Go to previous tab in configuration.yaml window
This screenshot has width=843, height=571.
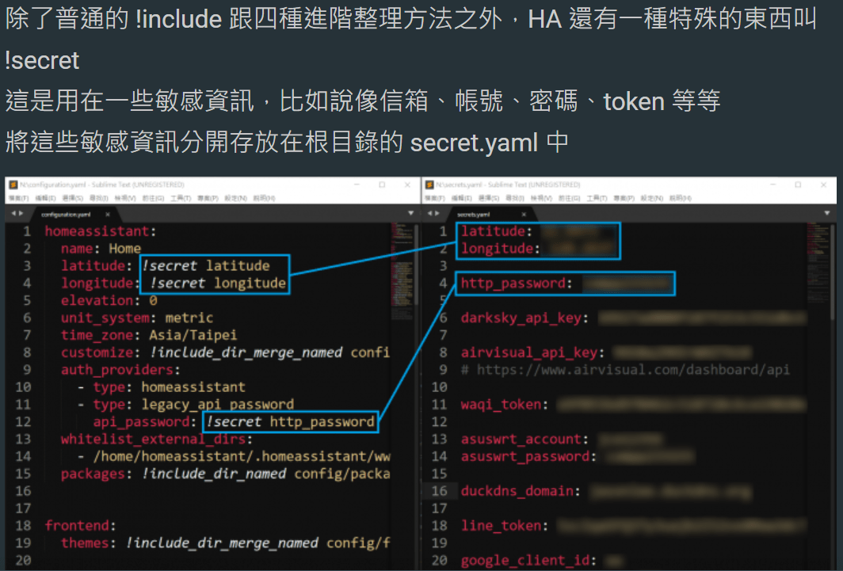14,214
